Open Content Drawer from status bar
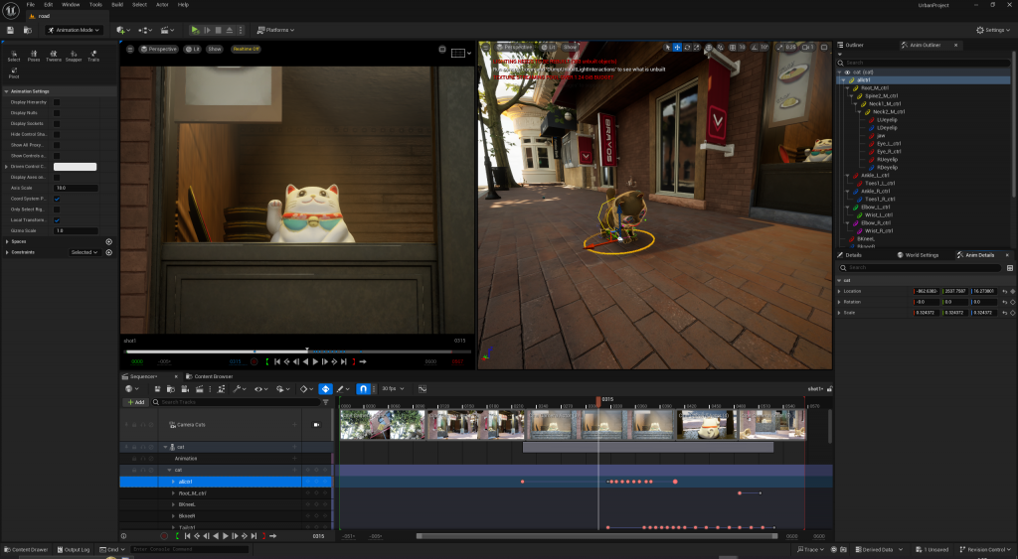Viewport: 1018px width, 559px height. tap(26, 549)
